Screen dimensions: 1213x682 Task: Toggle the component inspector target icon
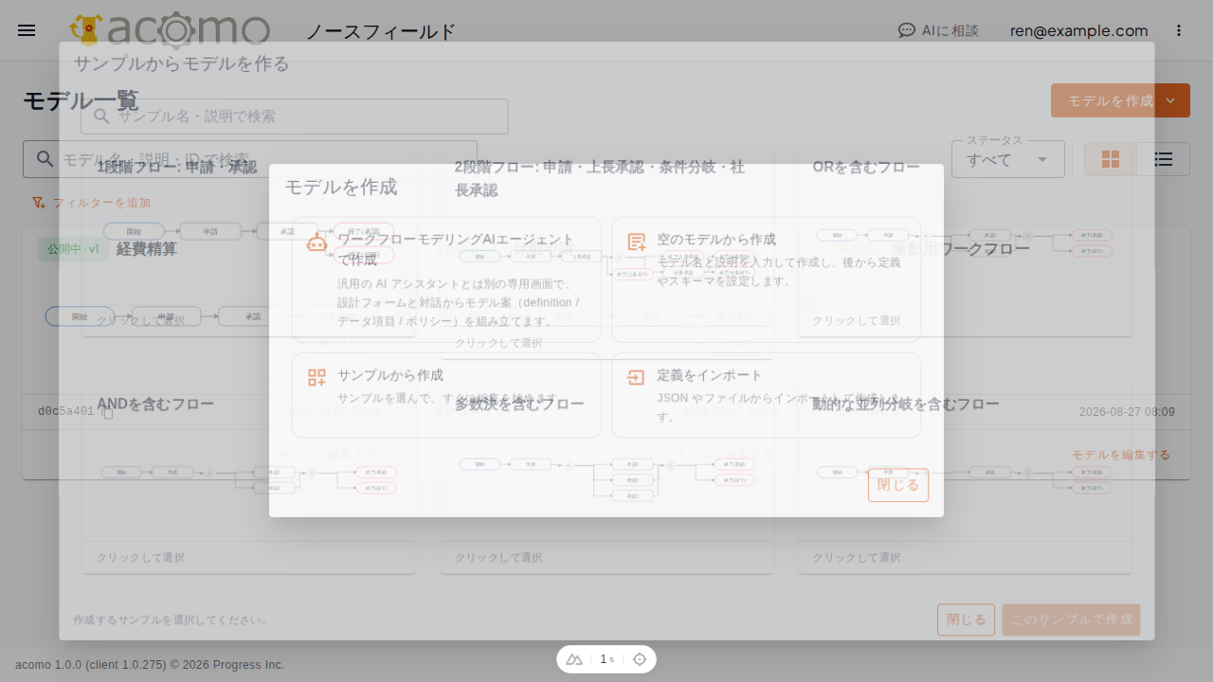[640, 659]
